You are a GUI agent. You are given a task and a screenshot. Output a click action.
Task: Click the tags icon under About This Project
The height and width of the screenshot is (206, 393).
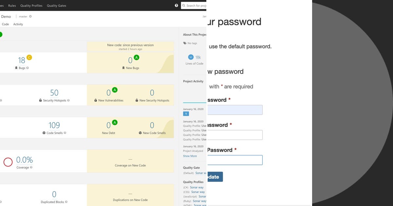point(184,43)
